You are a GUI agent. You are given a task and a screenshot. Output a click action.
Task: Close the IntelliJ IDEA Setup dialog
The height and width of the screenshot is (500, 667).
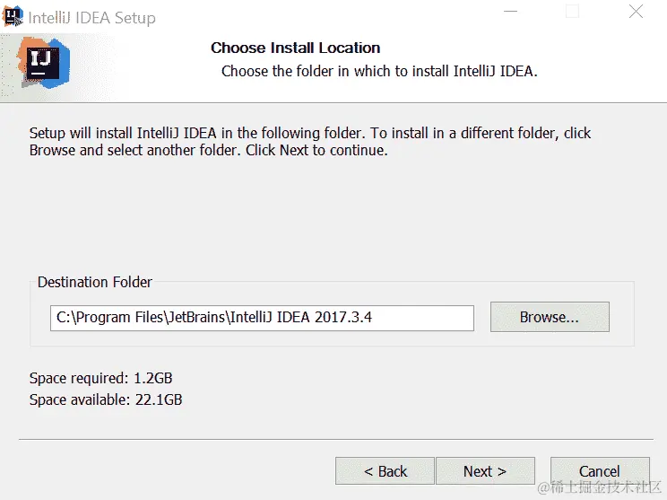[636, 12]
